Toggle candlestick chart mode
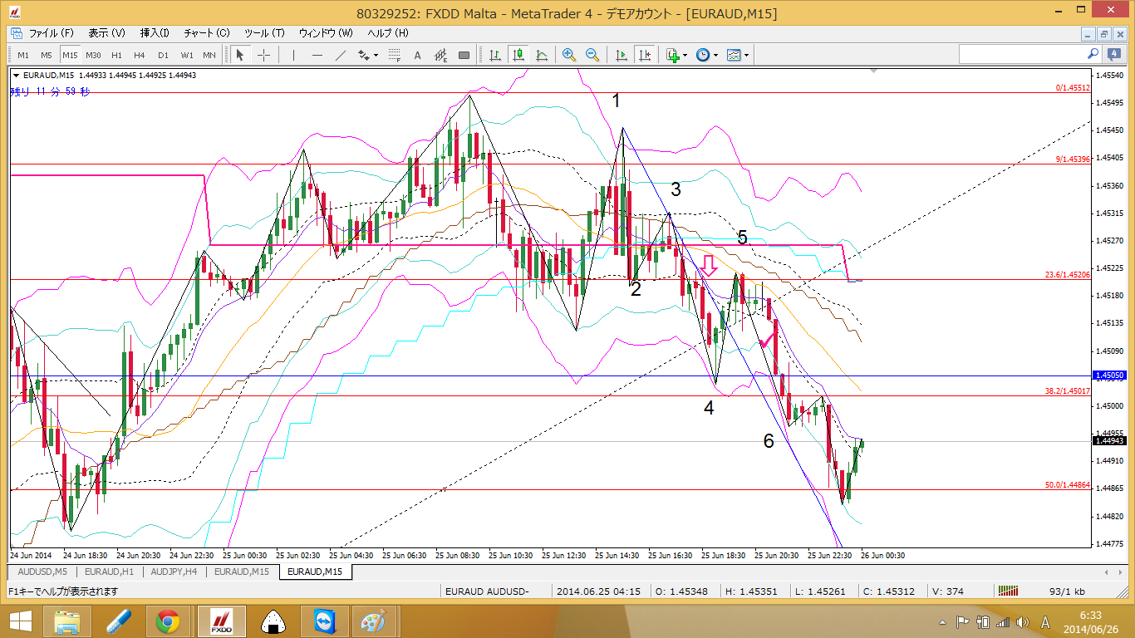The width and height of the screenshot is (1135, 638). pos(518,55)
